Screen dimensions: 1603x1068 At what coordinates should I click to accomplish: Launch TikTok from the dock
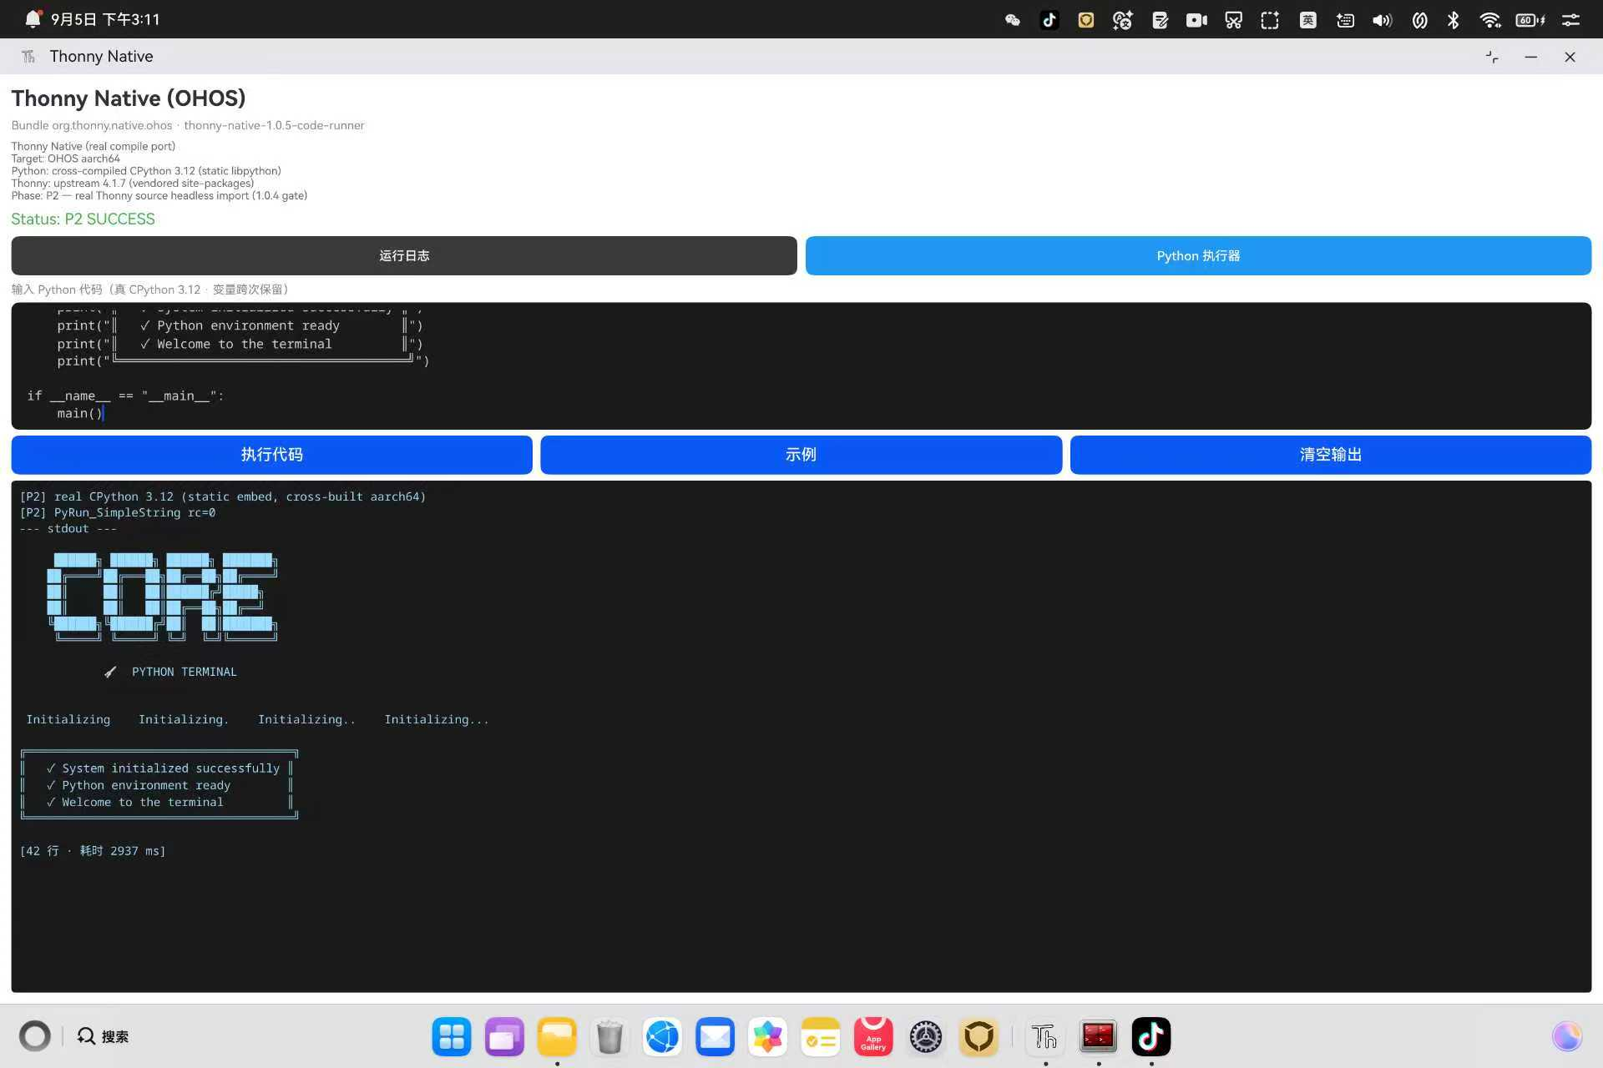pos(1151,1036)
